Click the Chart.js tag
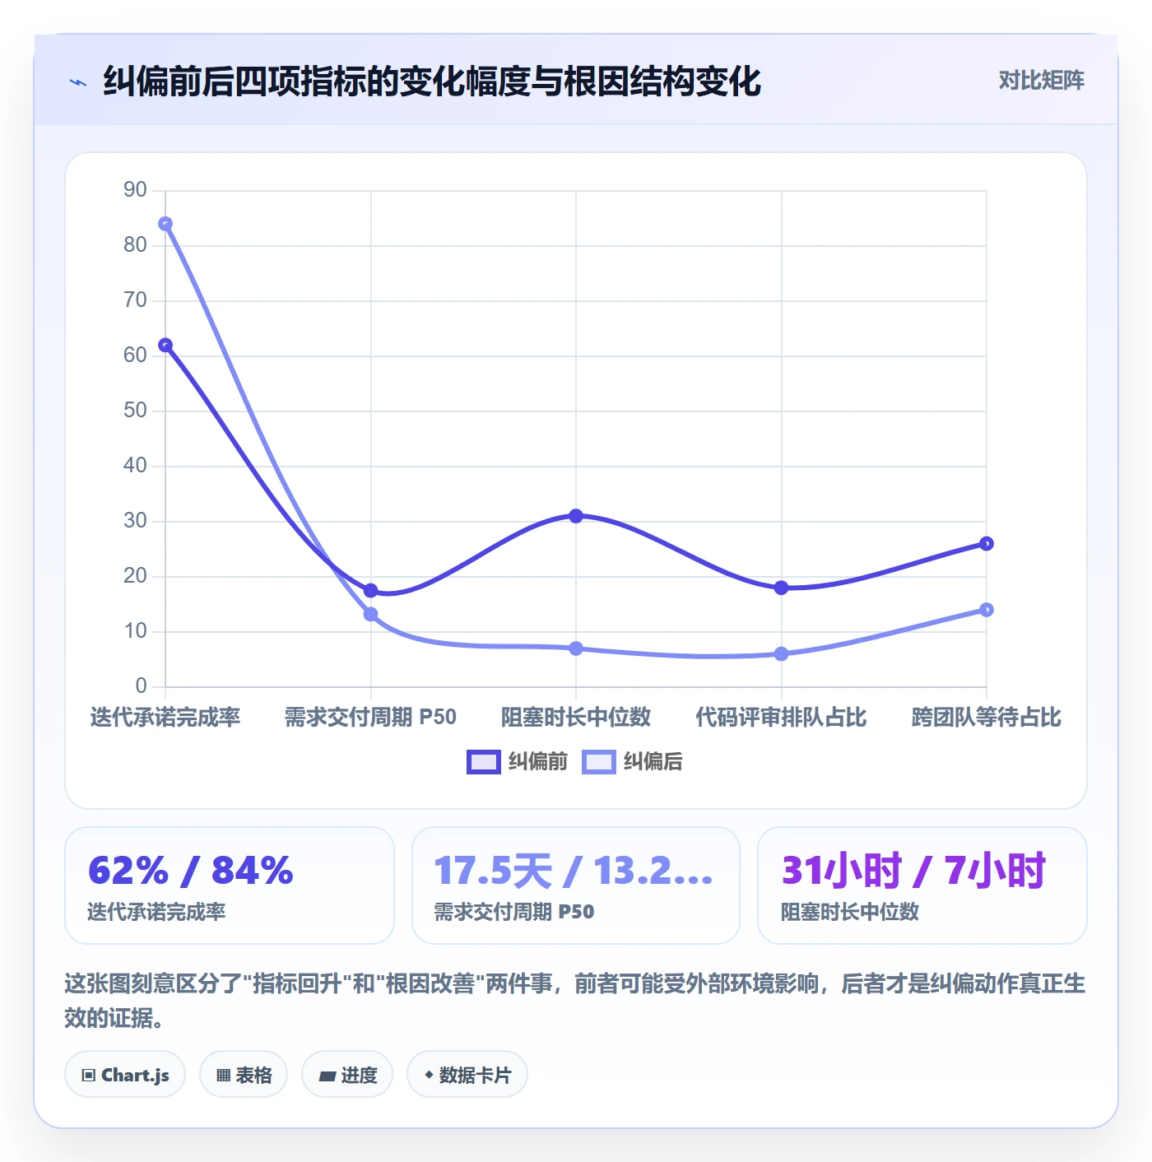This screenshot has width=1152, height=1162. coord(125,1075)
